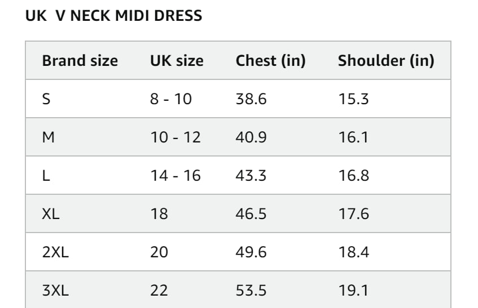Click shoulder value 15.3

pos(354,99)
